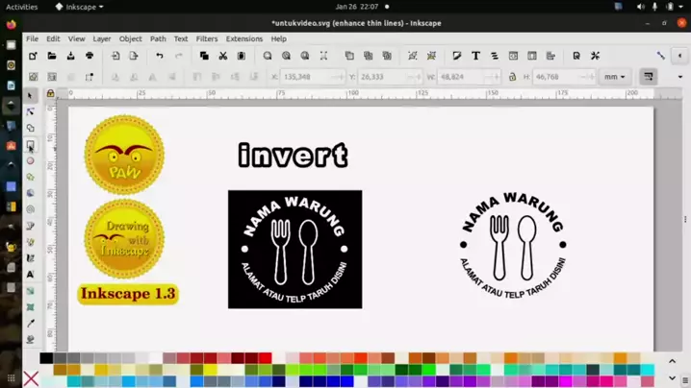The width and height of the screenshot is (691, 388).
Task: Click the no-paint X swatch
Action: [x=31, y=379]
